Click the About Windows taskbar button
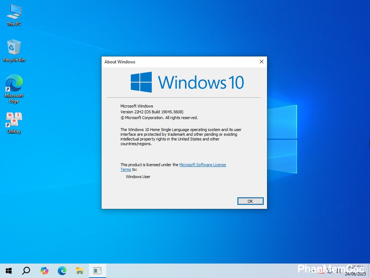Screen dimensions: 370x278 [97, 270]
